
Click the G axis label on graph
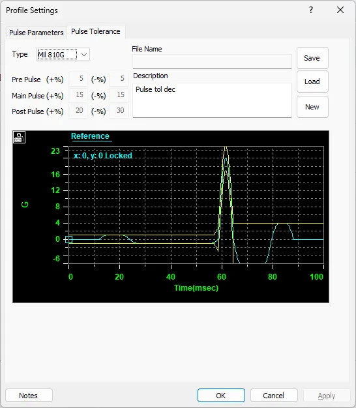tap(25, 205)
